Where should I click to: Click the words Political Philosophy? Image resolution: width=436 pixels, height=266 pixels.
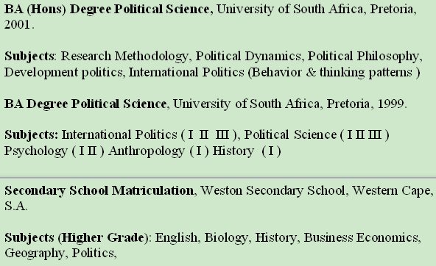click(x=363, y=57)
